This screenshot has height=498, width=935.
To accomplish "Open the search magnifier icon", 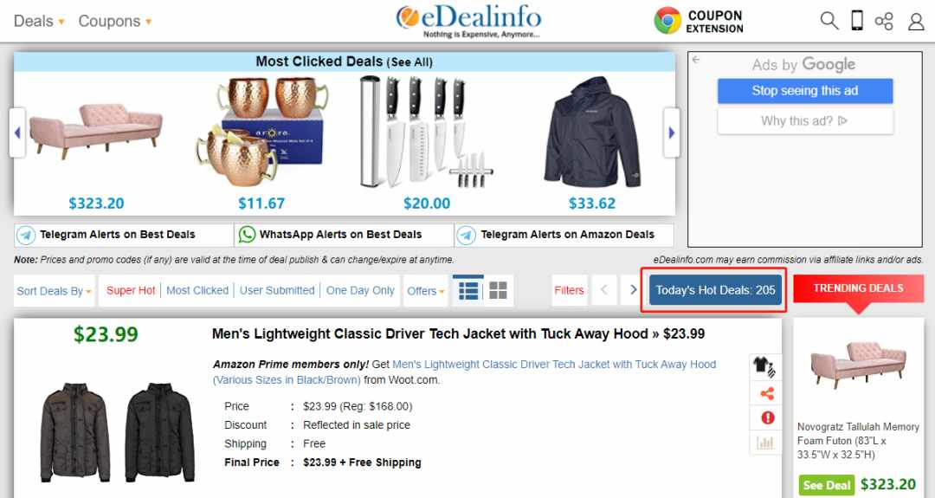I will coord(829,21).
